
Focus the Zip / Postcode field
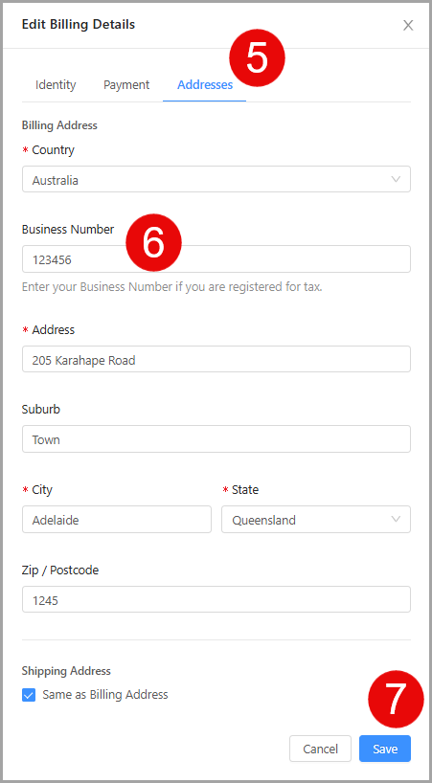216,599
